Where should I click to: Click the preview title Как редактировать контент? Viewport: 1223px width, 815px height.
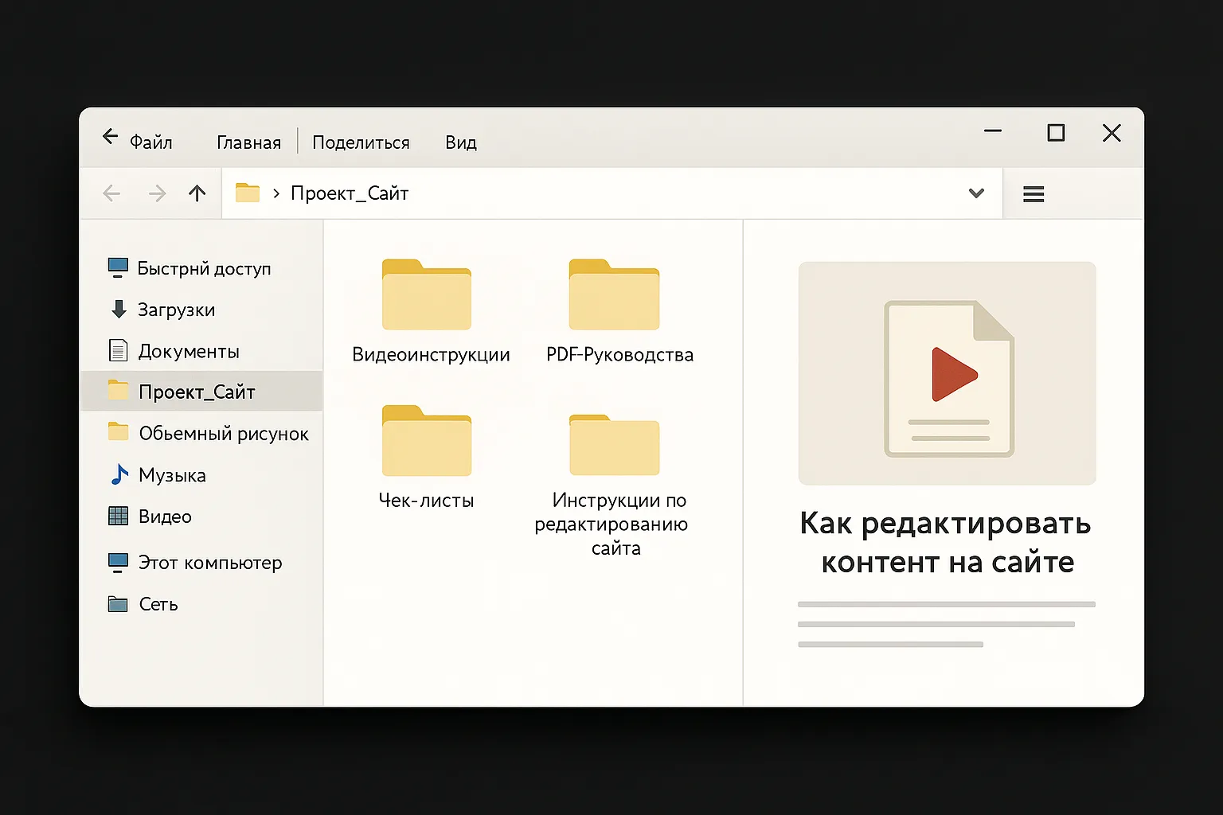946,543
